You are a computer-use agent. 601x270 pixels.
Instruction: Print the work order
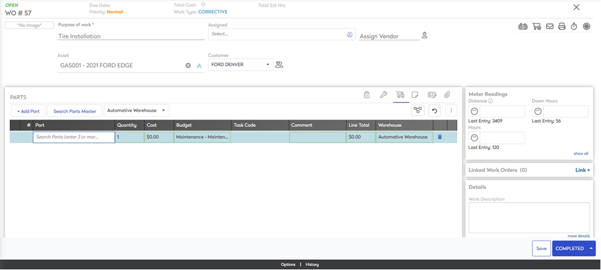click(x=561, y=26)
